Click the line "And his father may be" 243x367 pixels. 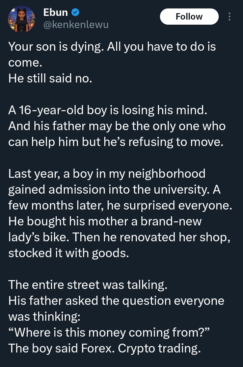point(116,126)
